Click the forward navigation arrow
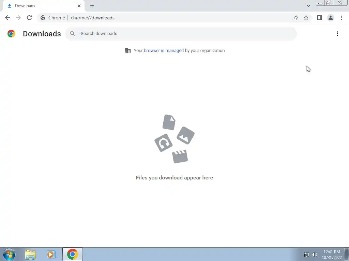This screenshot has width=349, height=261. tap(18, 18)
